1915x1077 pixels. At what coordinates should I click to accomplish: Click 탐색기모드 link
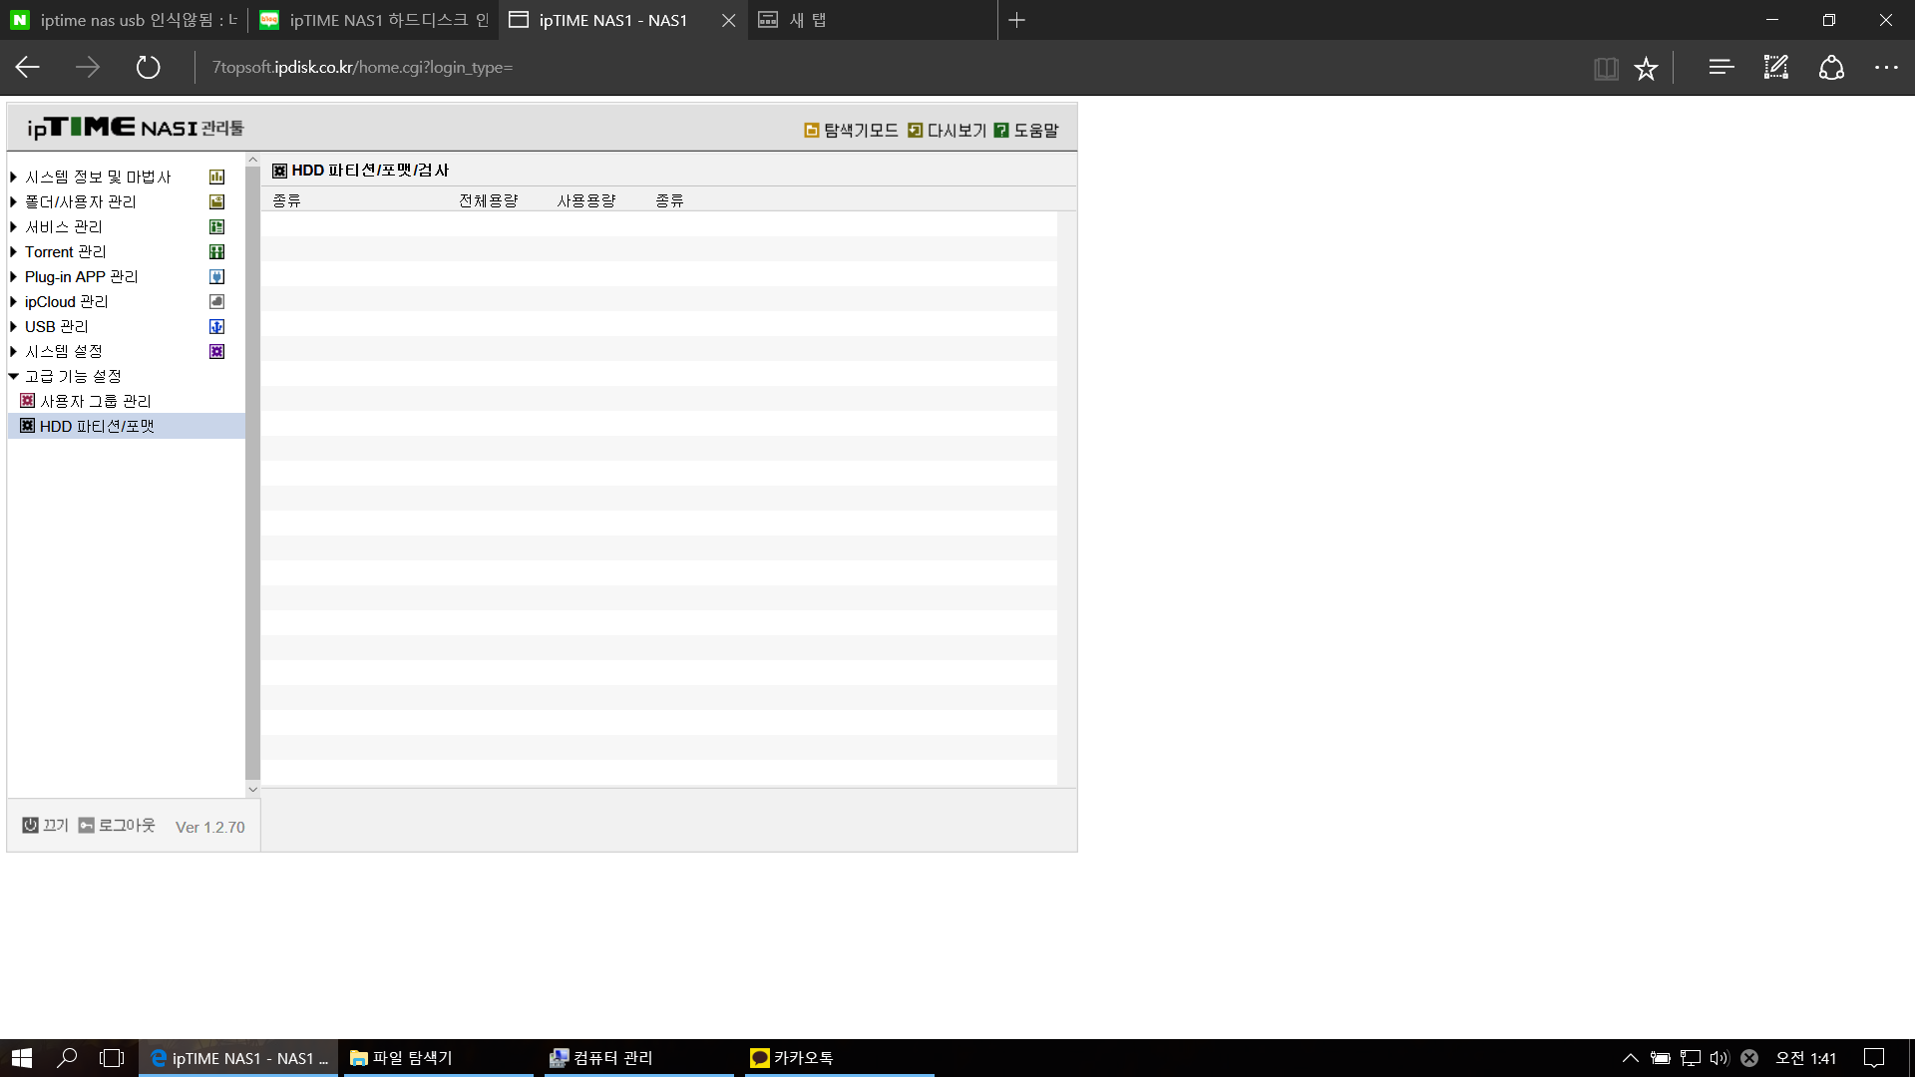point(851,131)
